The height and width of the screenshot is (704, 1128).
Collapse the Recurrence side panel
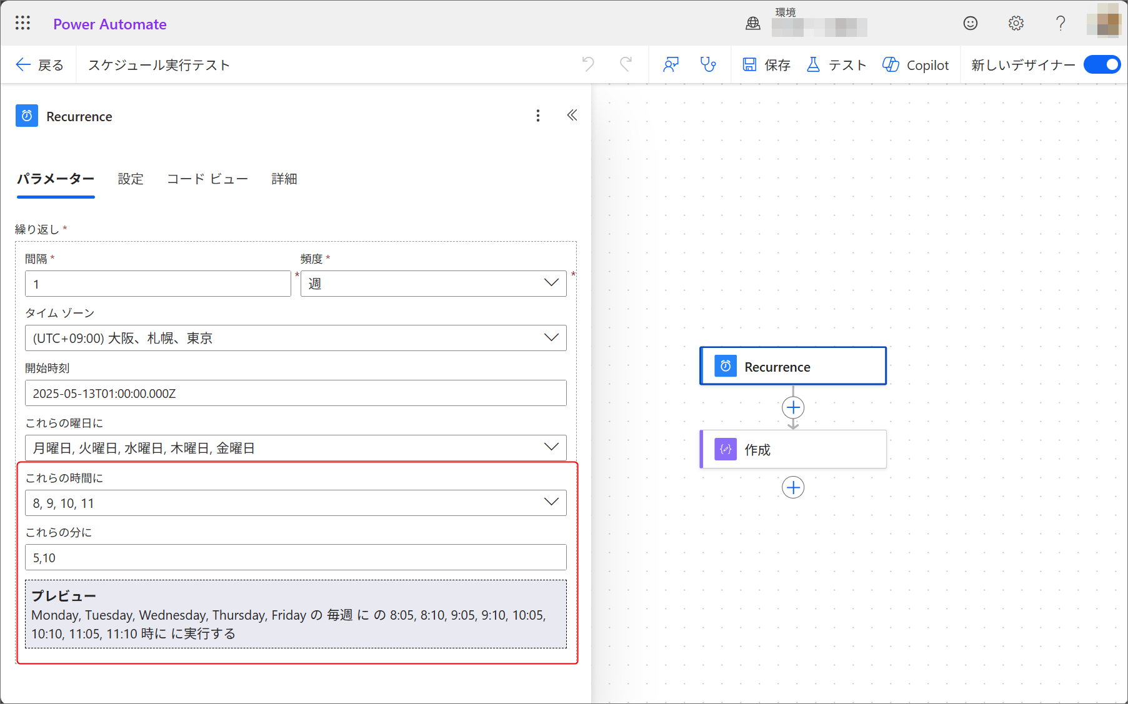[x=572, y=115]
